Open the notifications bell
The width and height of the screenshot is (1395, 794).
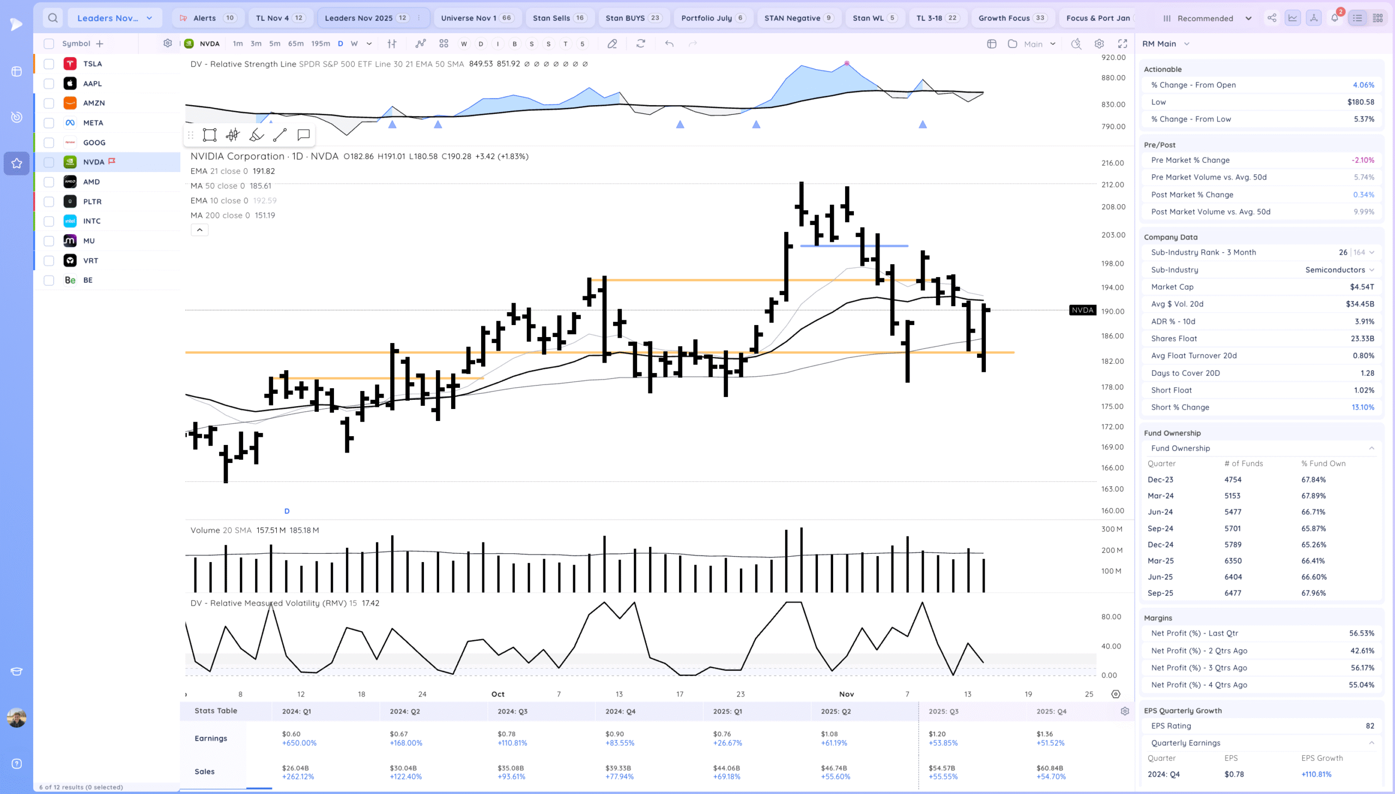(1335, 18)
